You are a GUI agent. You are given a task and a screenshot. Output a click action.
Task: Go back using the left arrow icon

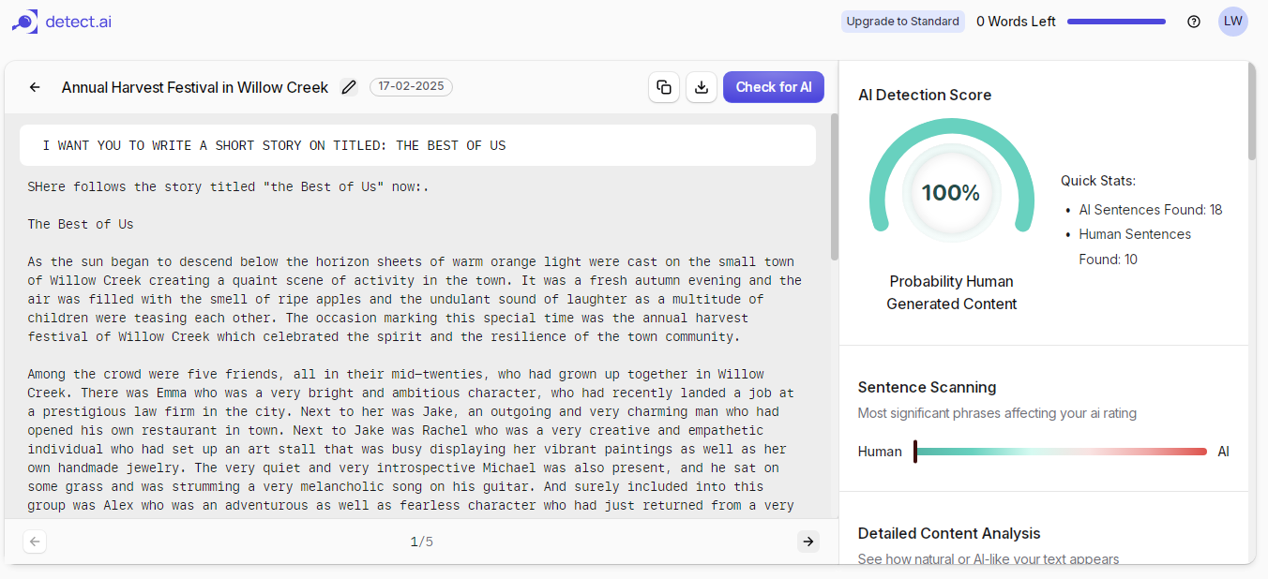[x=35, y=87]
